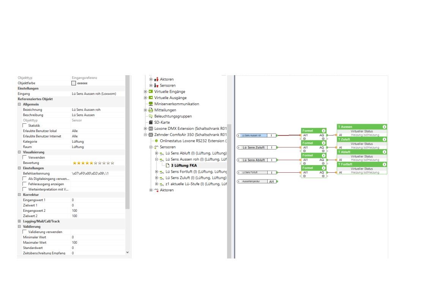Screen dimensions: 426x301
Task: Check Als Digitaleingang verwenden option
Action: pyautogui.click(x=25, y=178)
